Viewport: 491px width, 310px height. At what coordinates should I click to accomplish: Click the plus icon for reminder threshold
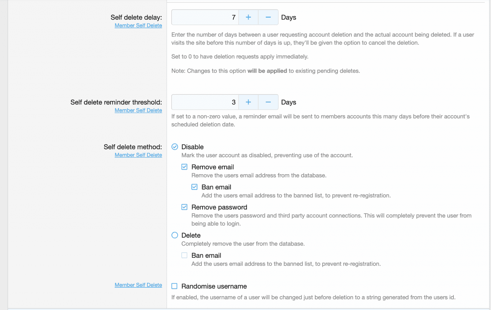[248, 102]
